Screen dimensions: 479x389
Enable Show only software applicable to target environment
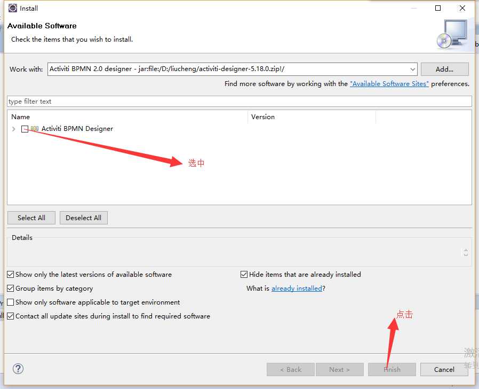(11, 302)
